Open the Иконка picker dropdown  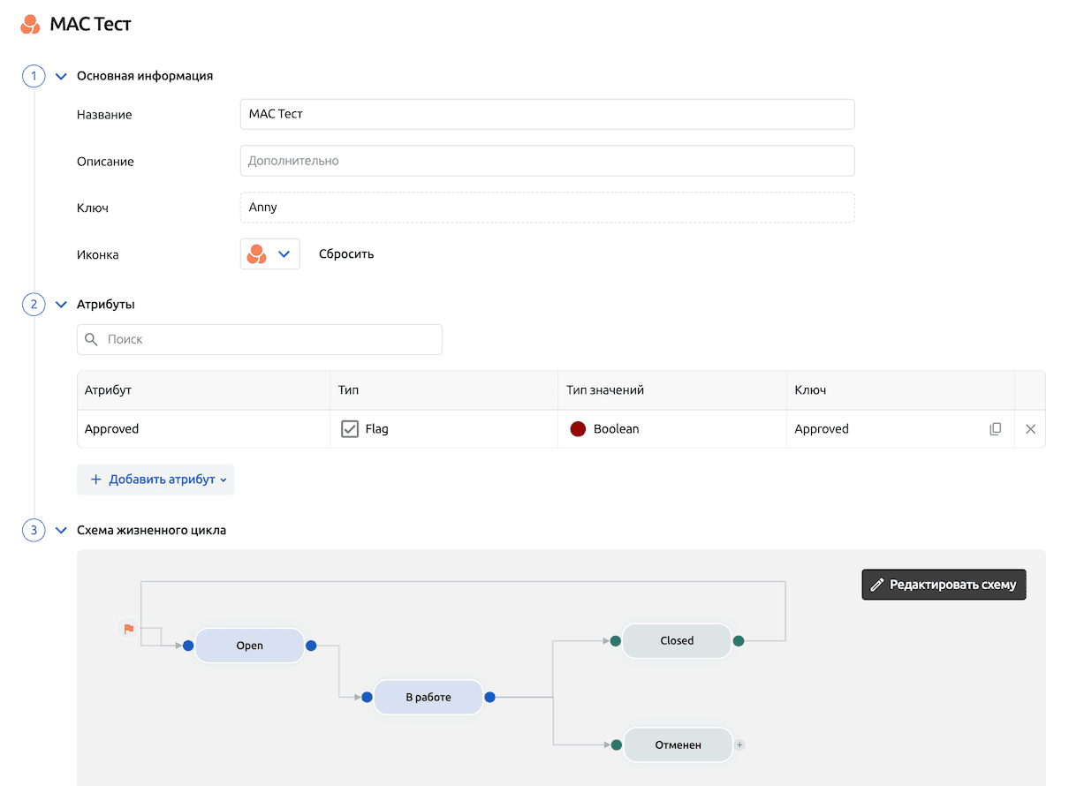pos(269,254)
